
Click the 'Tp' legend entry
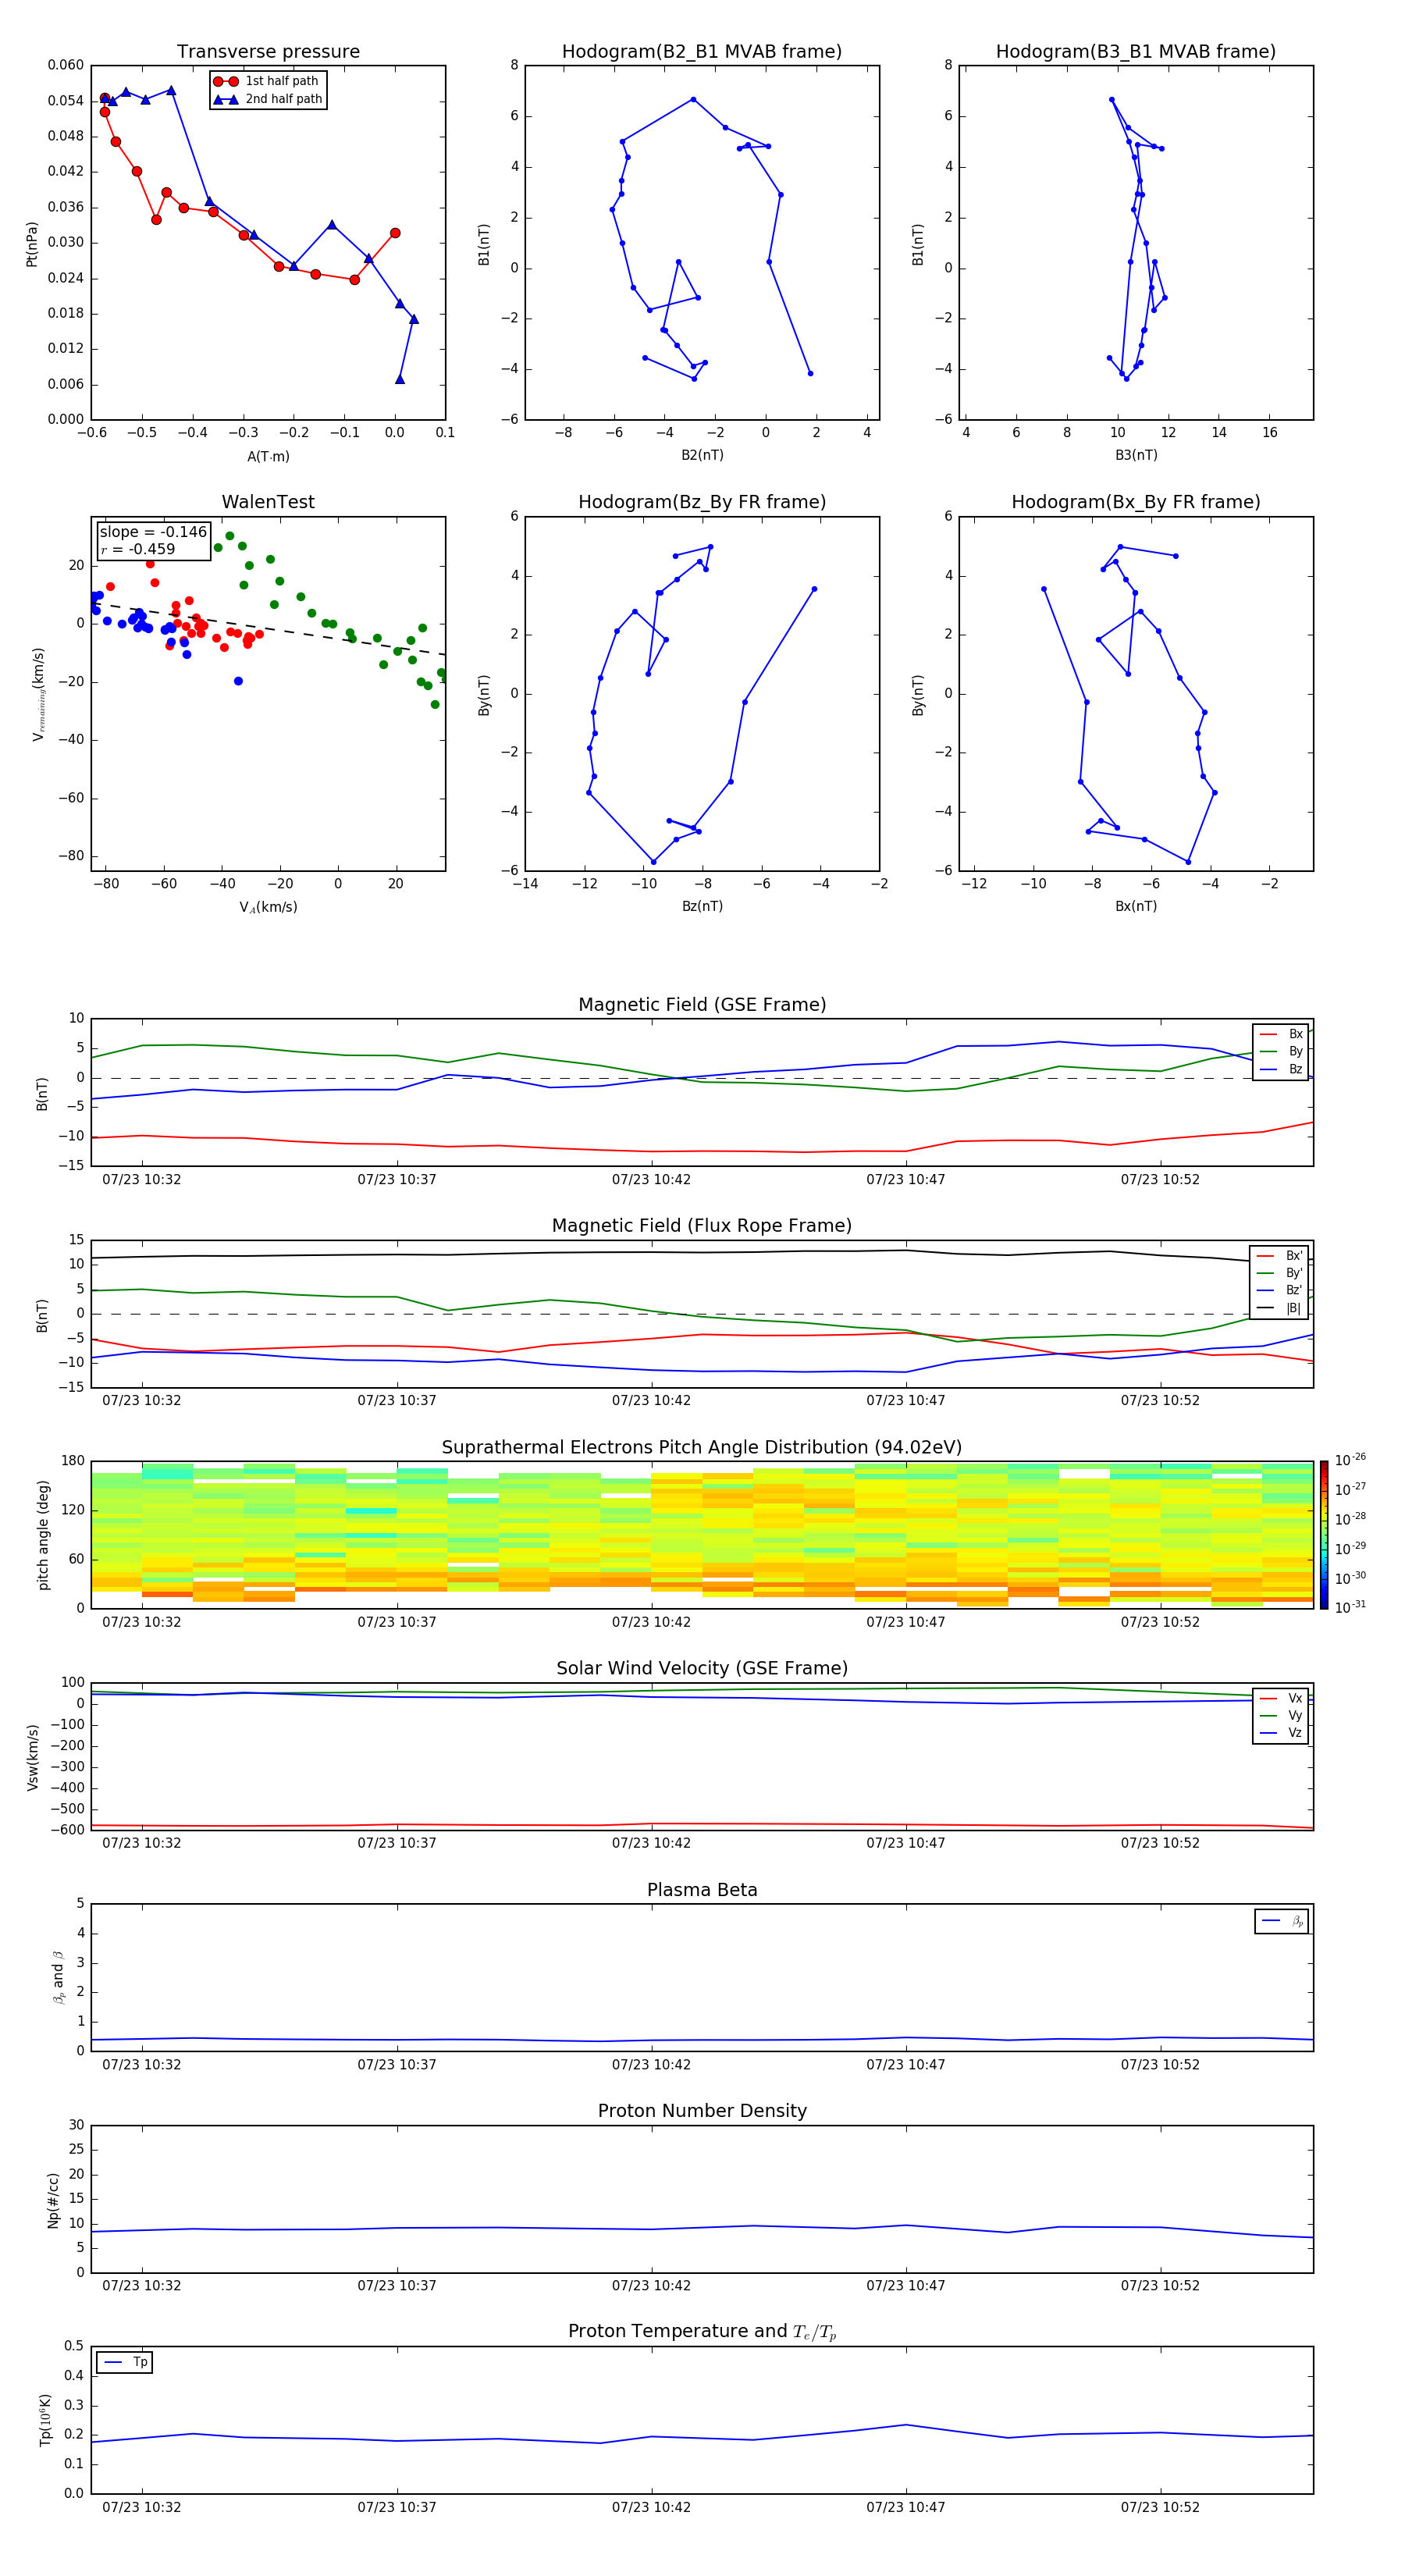pos(126,2362)
